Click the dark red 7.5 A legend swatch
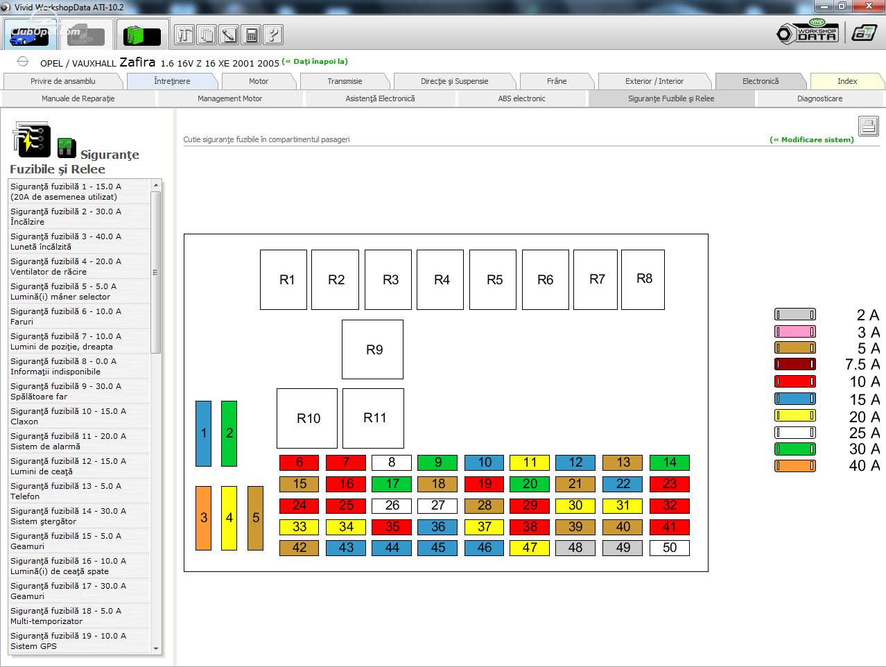Image resolution: width=886 pixels, height=667 pixels. coord(795,364)
